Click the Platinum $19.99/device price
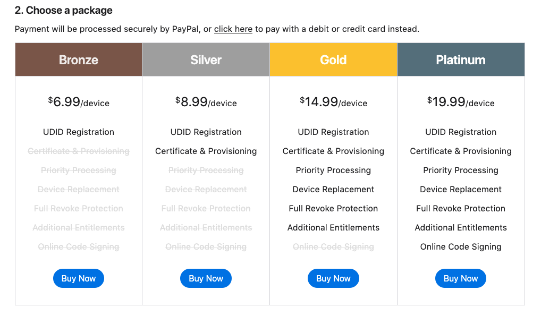This screenshot has height=316, width=541. (461, 102)
